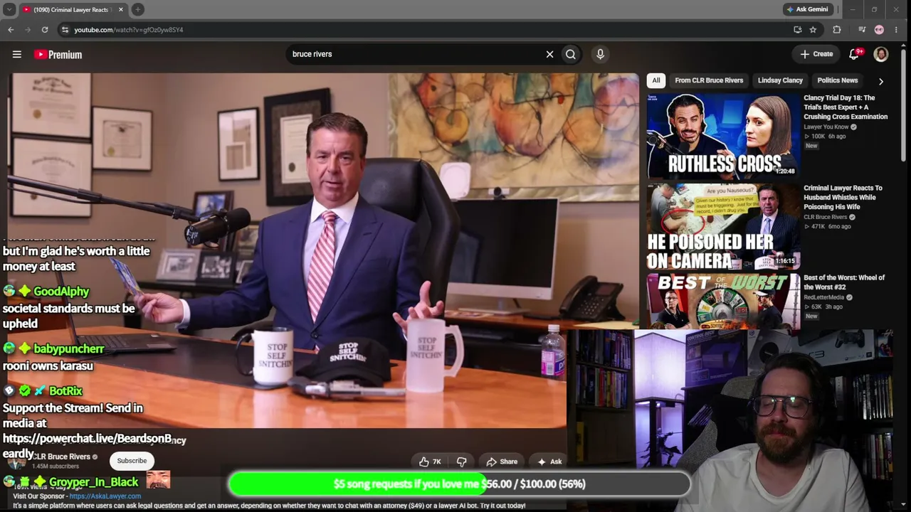The image size is (911, 512).
Task: Open a new browser tab
Action: (x=137, y=9)
